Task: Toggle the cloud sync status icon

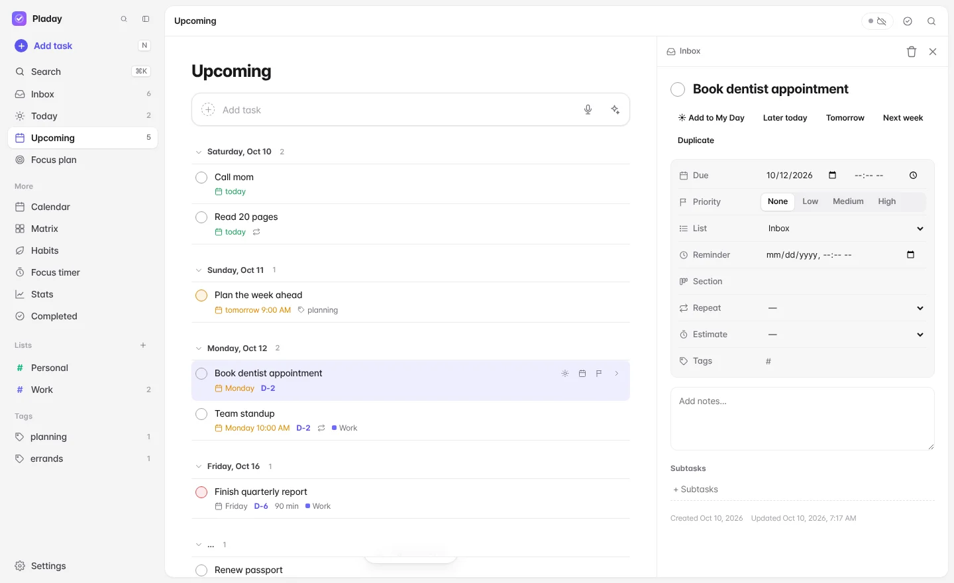Action: tap(877, 21)
